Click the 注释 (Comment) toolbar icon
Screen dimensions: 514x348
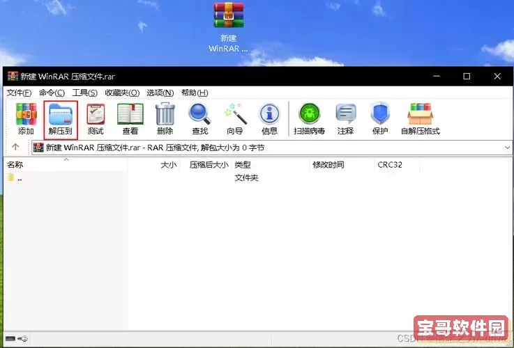345,119
